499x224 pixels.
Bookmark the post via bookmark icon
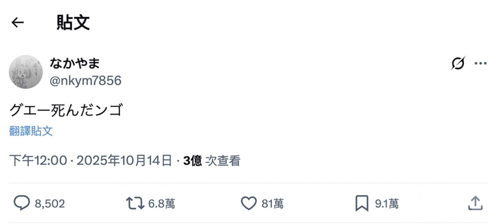click(362, 203)
